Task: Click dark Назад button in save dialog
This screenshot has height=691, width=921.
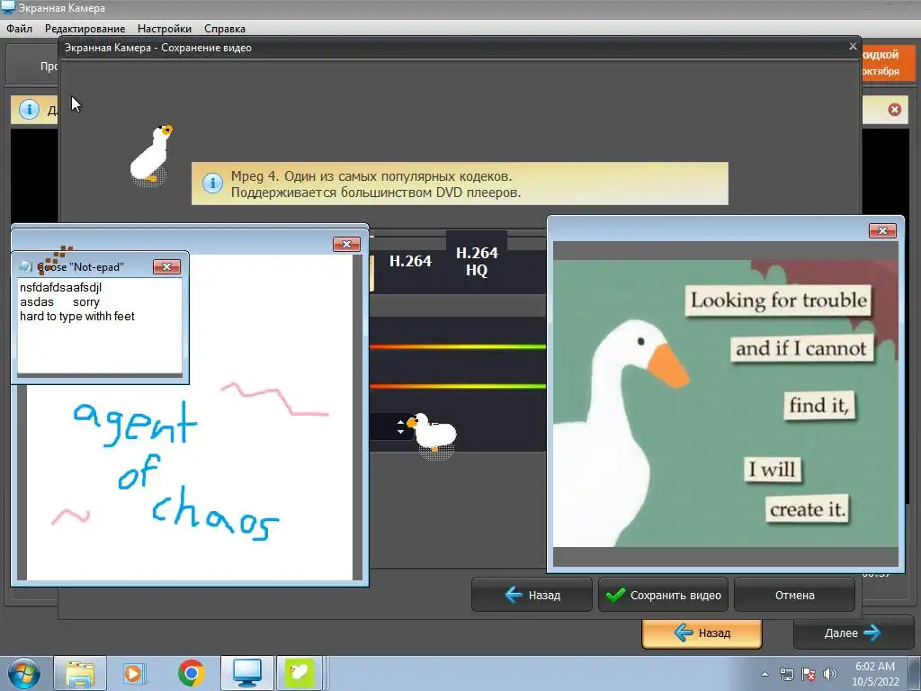Action: point(532,595)
